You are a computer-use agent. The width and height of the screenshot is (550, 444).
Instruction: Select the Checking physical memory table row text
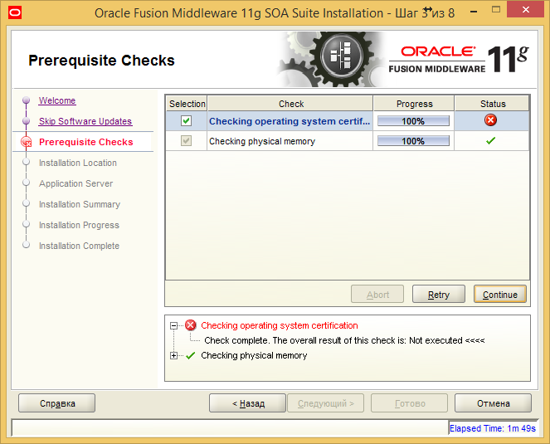point(262,141)
